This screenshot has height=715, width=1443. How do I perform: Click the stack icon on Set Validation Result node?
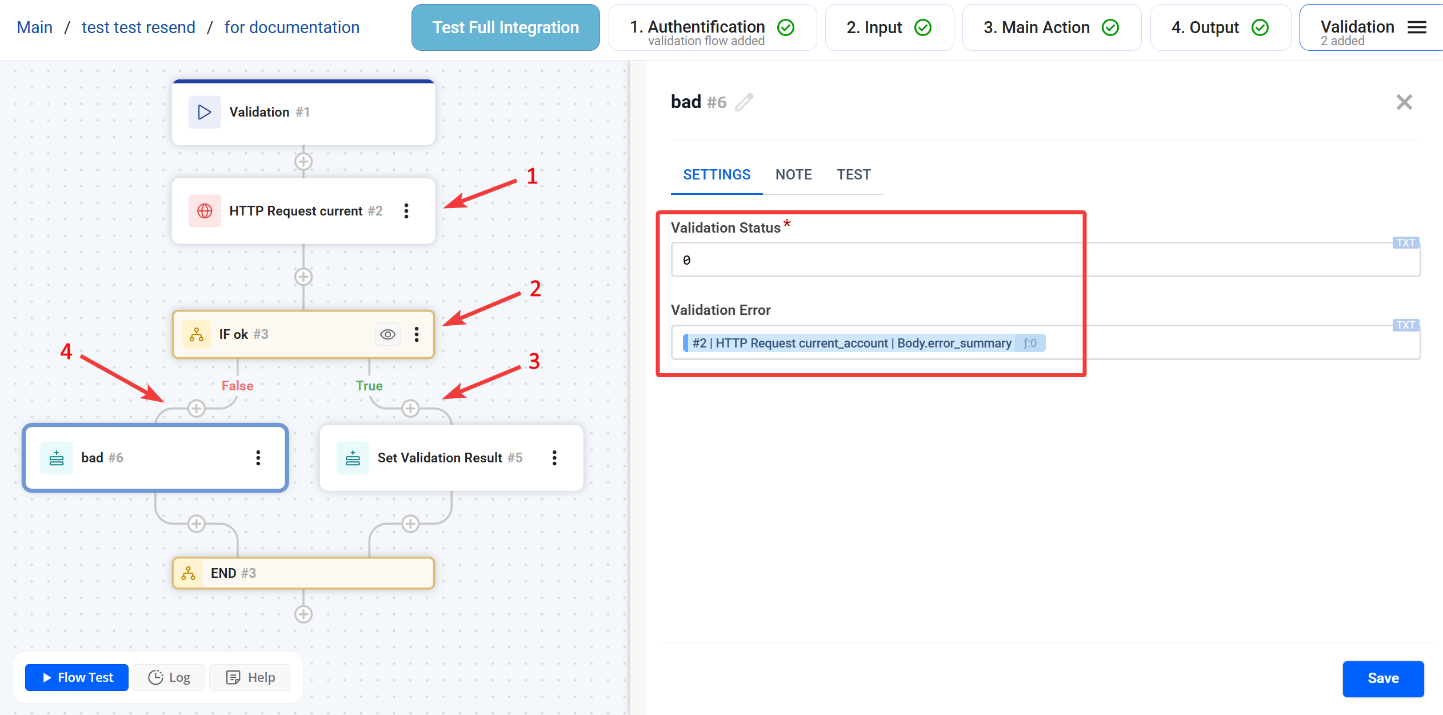tap(353, 458)
